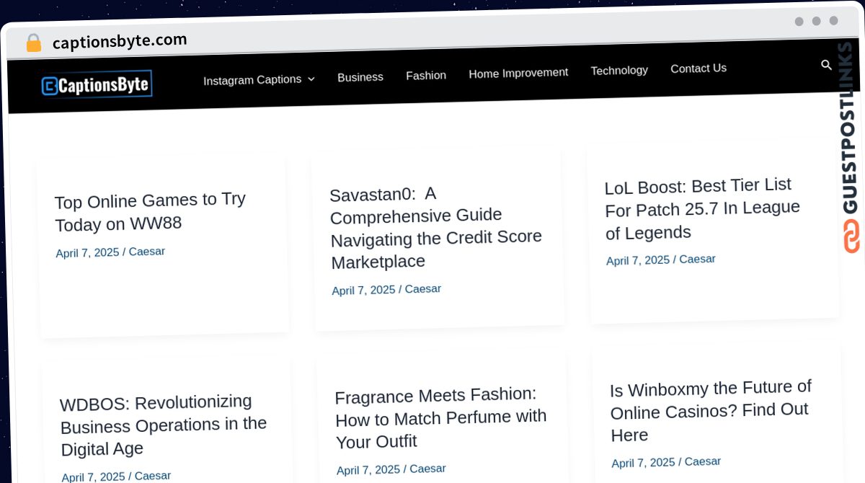
Task: Click the padlock icon beside the URL
Action: pos(33,43)
